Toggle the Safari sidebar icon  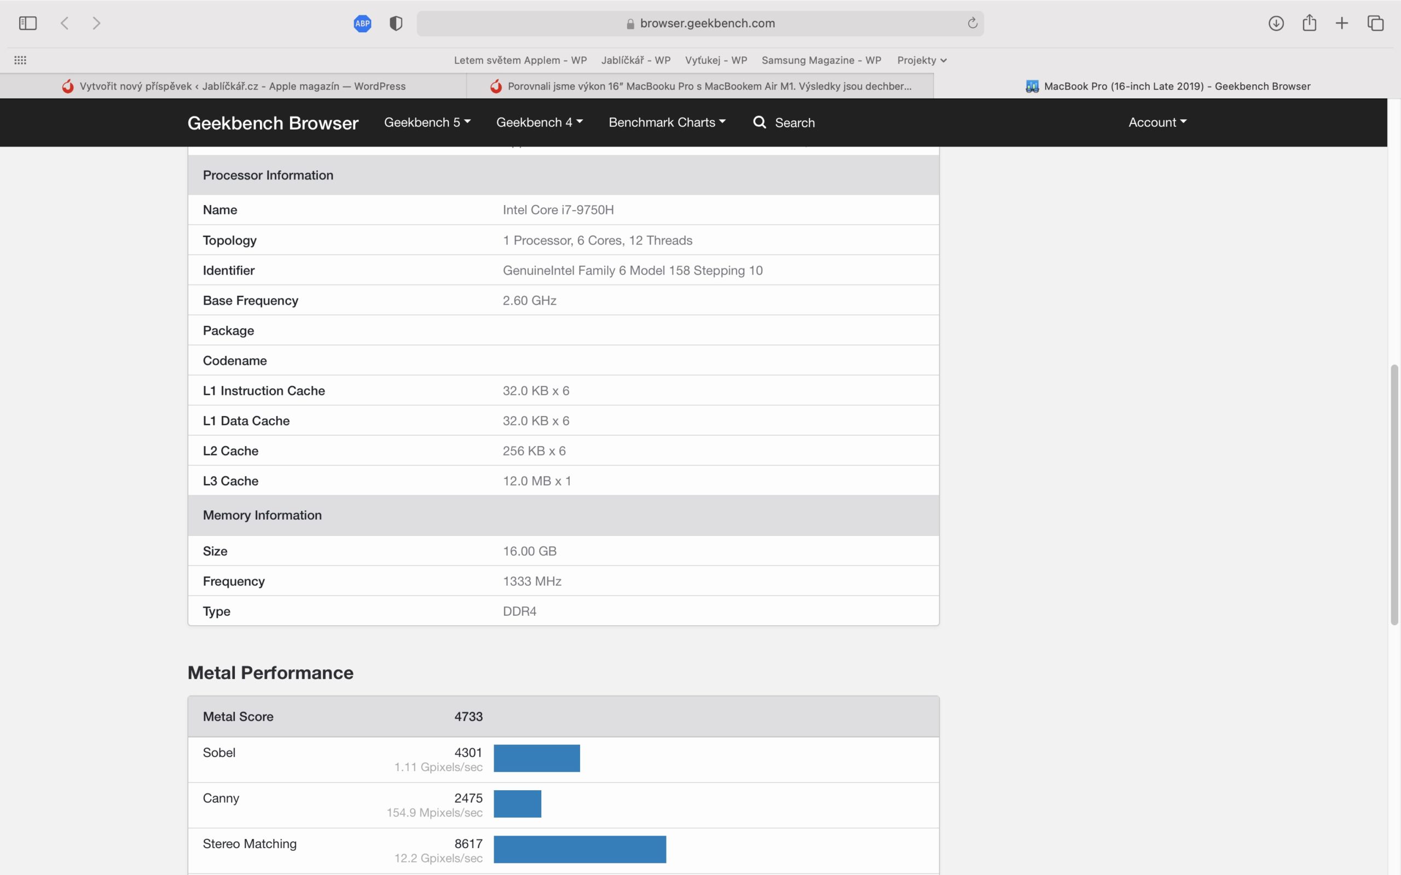click(28, 23)
